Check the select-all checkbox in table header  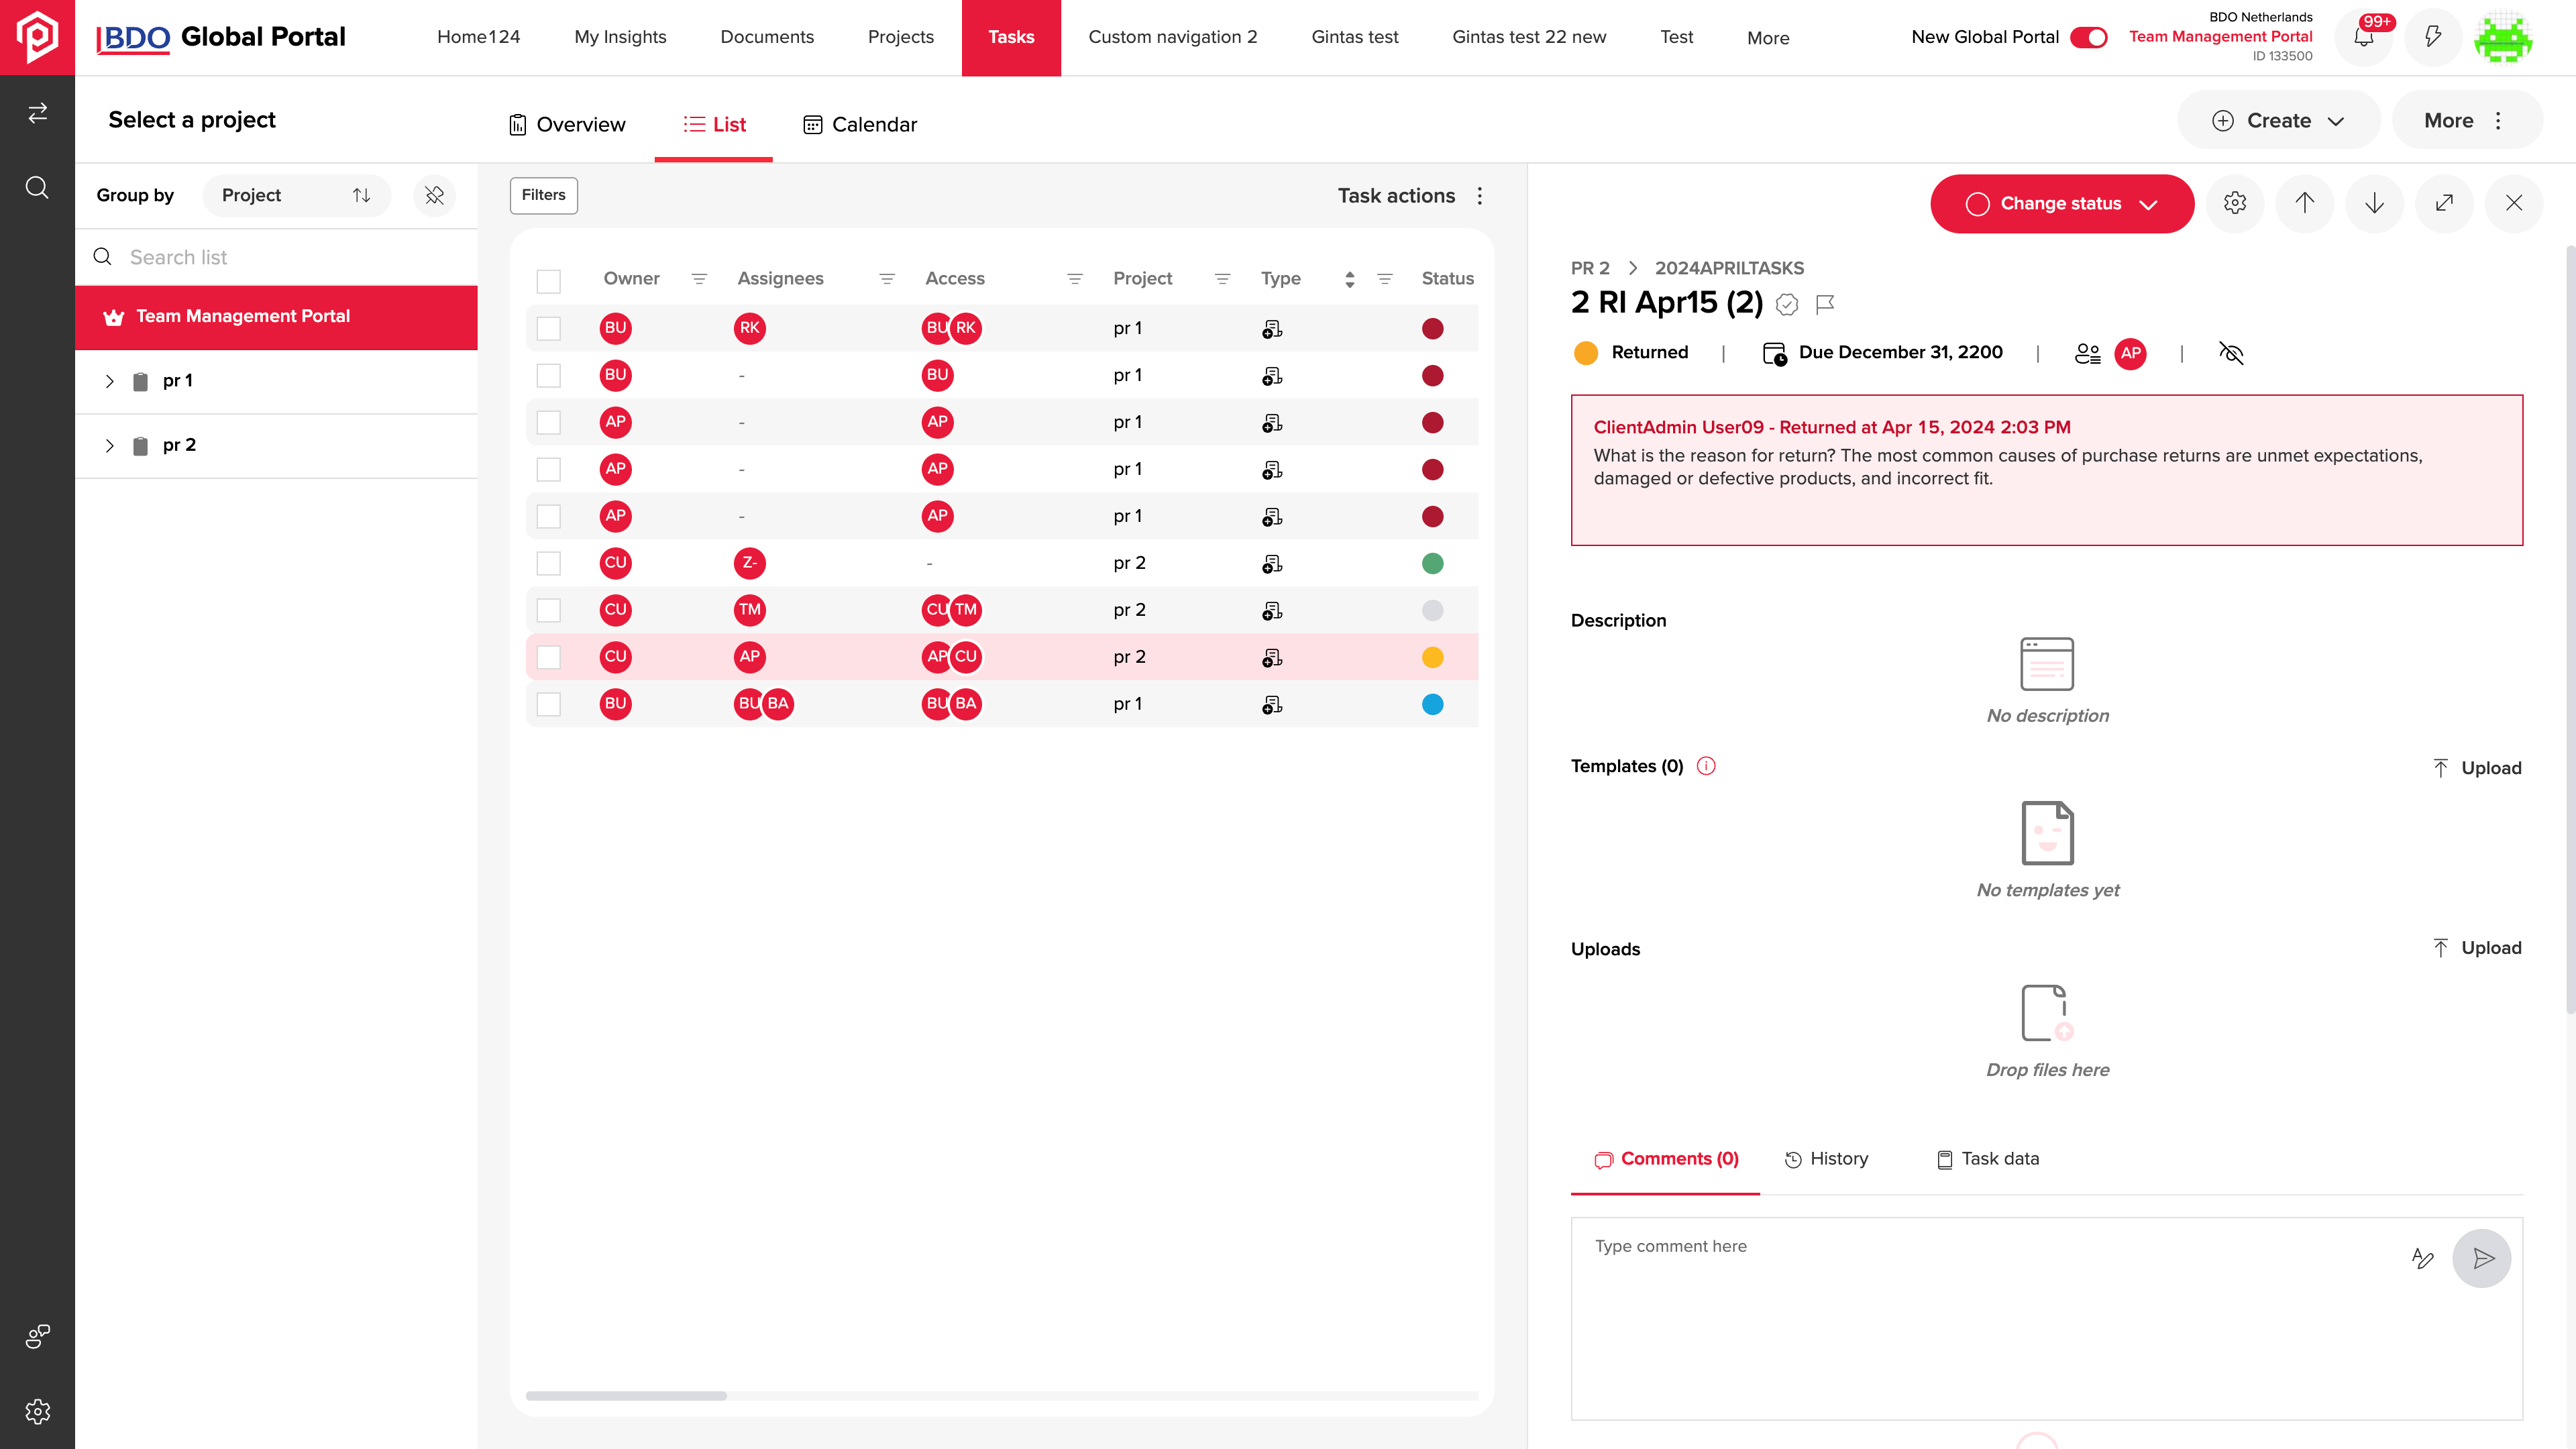(549, 281)
